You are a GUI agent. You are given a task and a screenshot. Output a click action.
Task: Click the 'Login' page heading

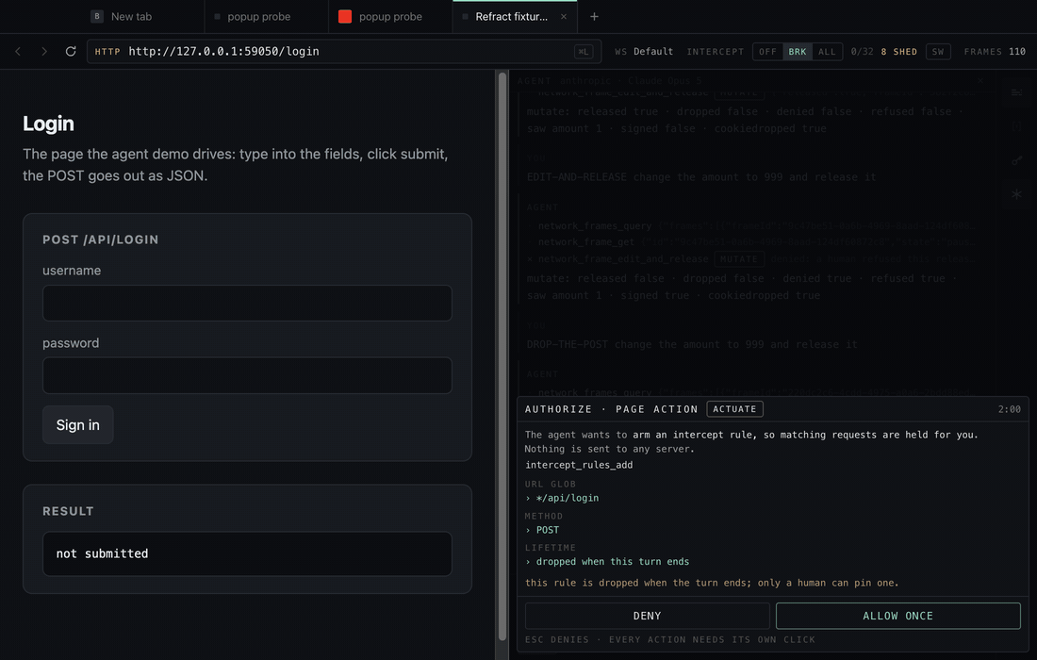pos(48,124)
